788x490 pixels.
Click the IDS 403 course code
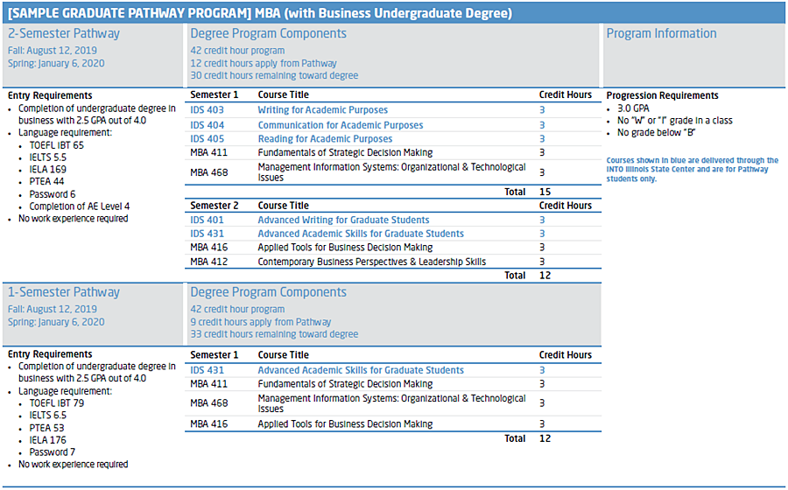(x=207, y=110)
